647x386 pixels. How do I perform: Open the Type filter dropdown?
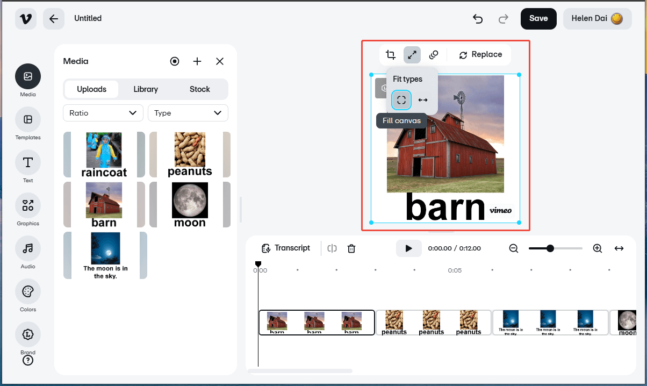click(x=188, y=113)
